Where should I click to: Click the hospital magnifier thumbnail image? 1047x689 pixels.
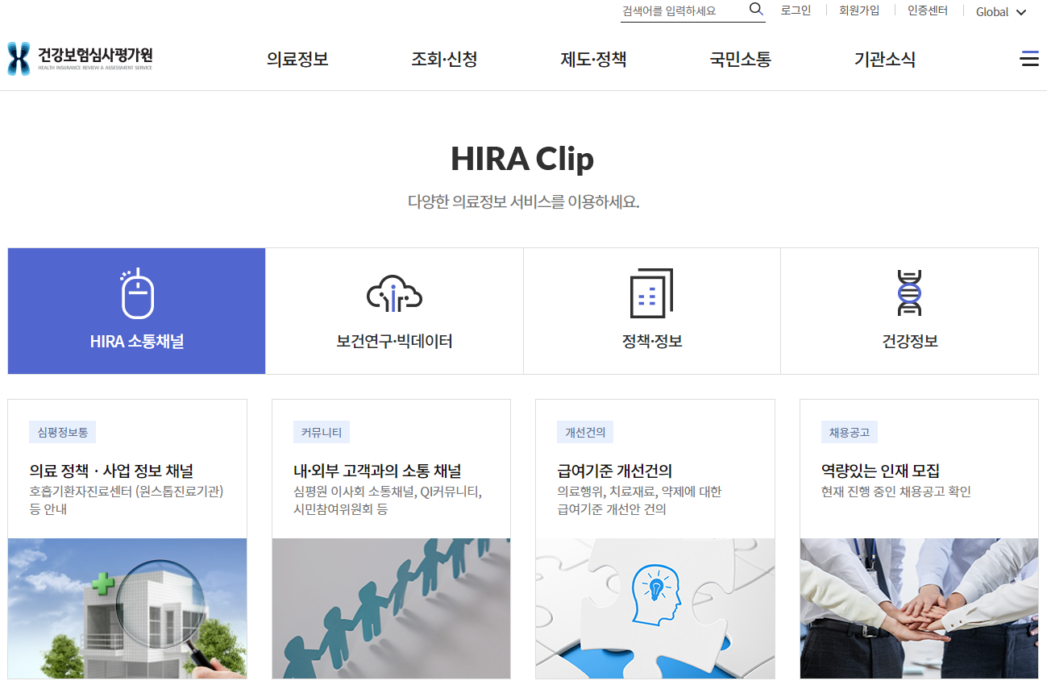(127, 608)
